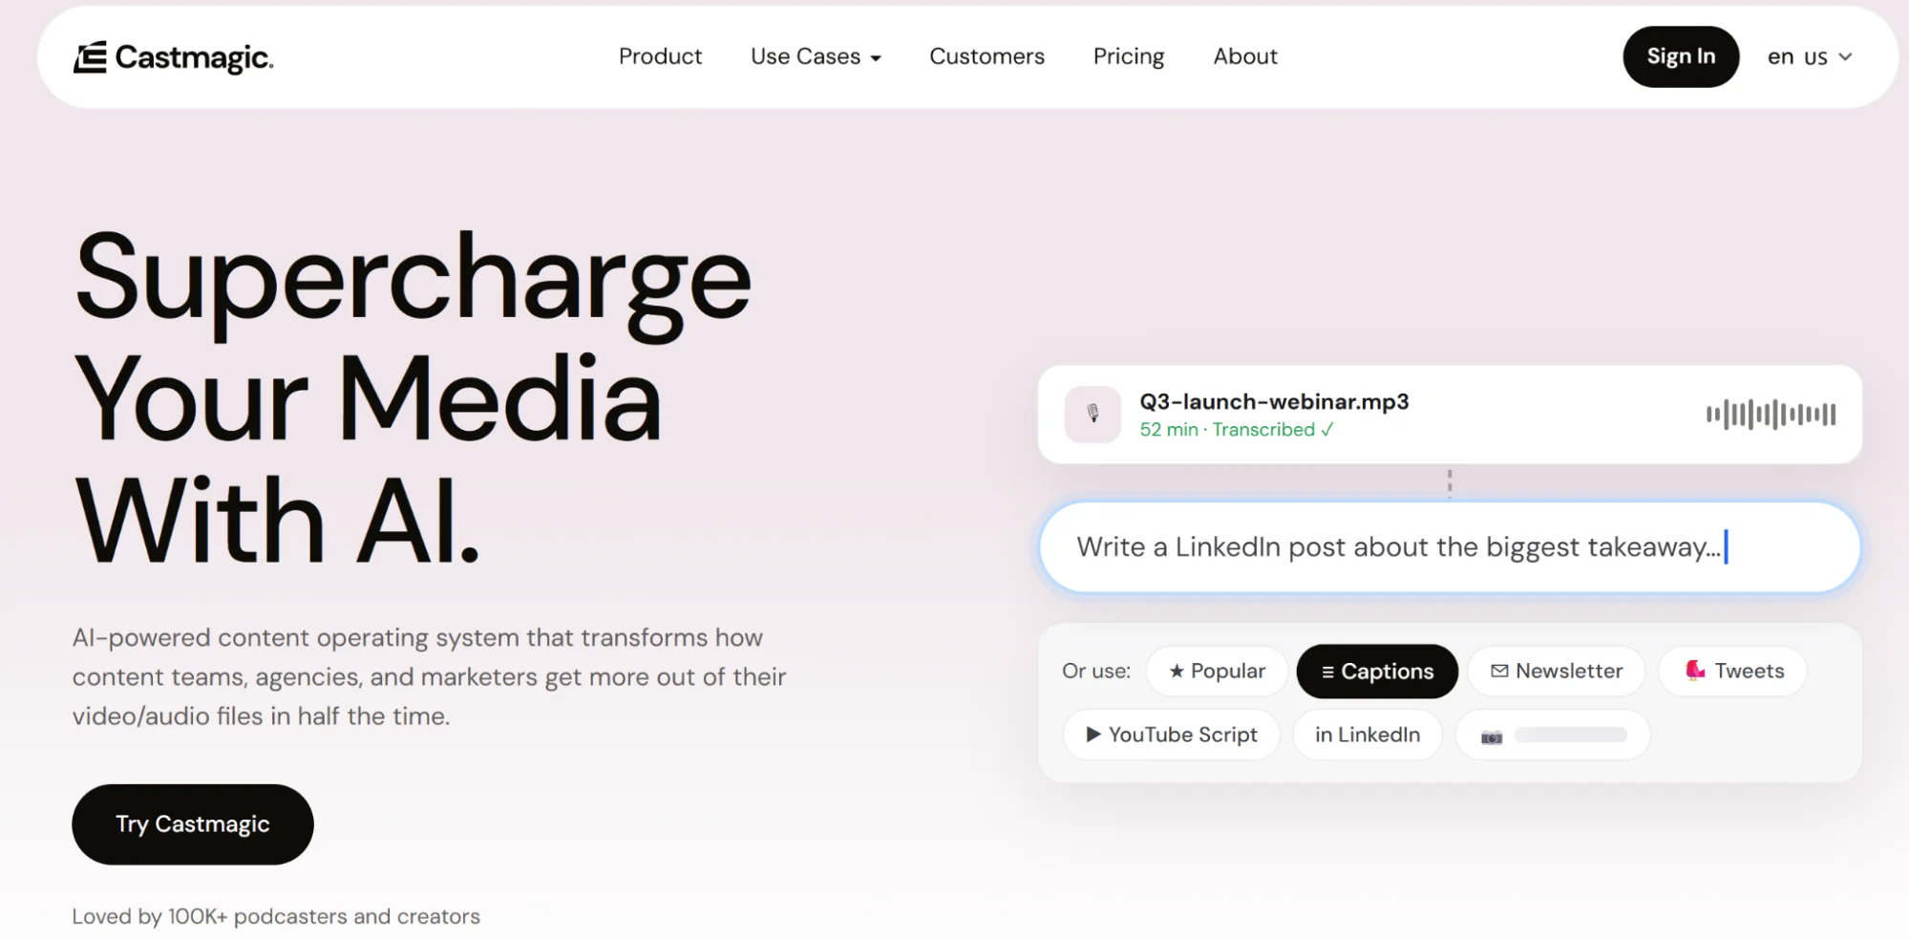Click the Castmagic logo

click(174, 57)
